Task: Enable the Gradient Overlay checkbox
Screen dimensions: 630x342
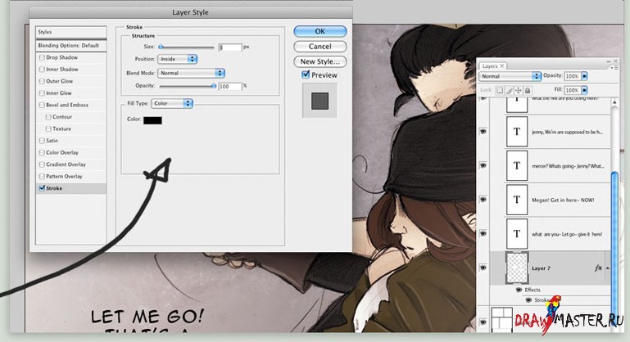Action: click(42, 164)
